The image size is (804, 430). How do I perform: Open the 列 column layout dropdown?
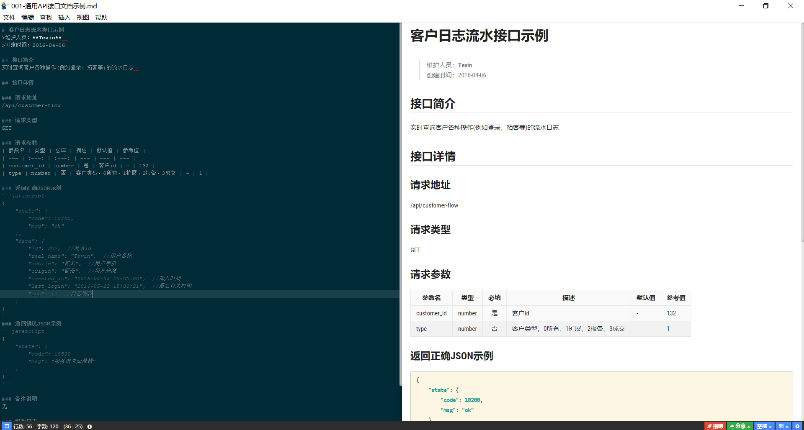(783, 426)
